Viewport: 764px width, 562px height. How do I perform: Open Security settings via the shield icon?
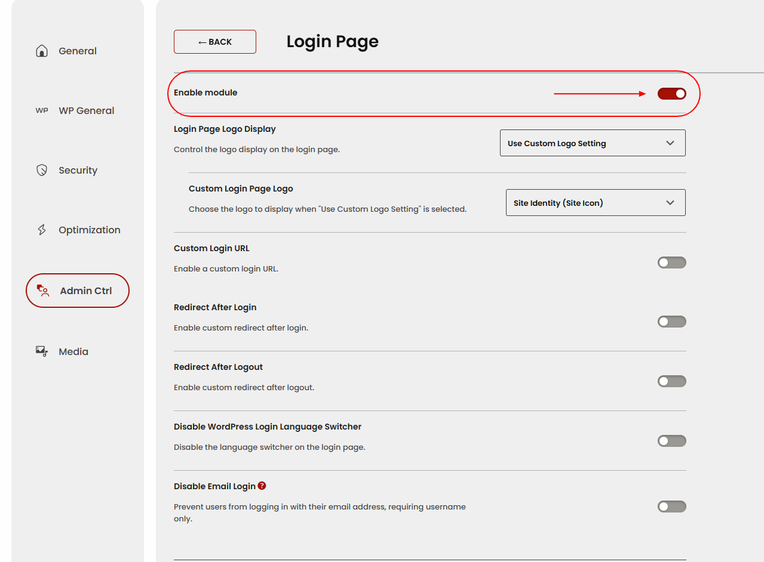(41, 170)
